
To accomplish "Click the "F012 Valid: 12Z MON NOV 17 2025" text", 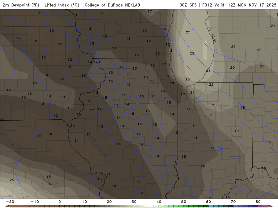I will click(239, 5).
